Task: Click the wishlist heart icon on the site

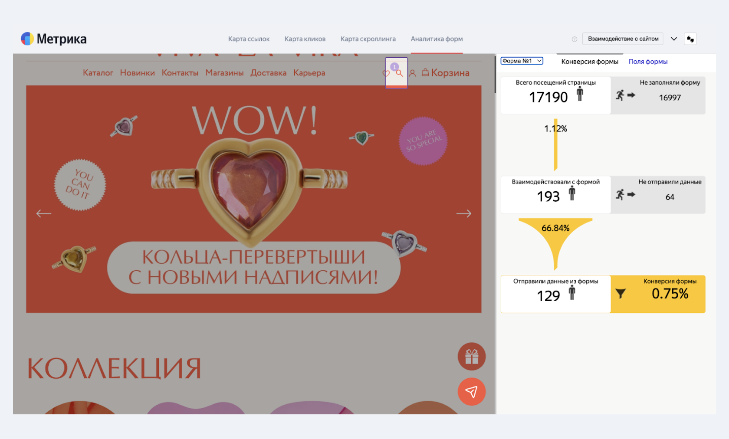Action: coord(386,73)
